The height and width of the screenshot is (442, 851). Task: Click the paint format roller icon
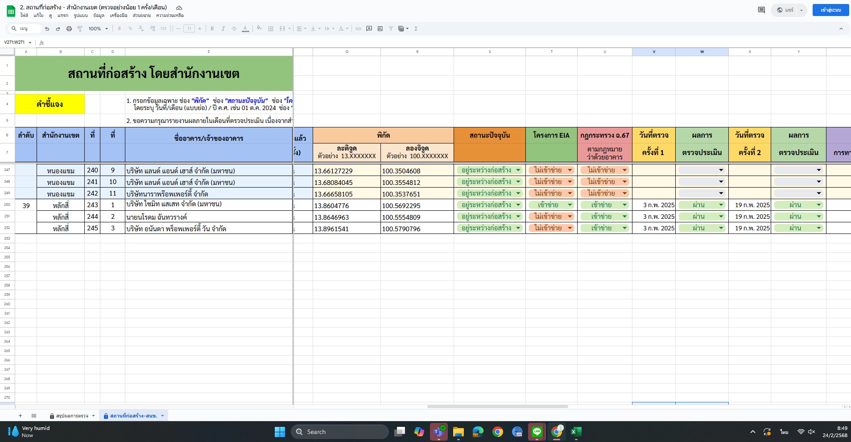click(x=80, y=29)
